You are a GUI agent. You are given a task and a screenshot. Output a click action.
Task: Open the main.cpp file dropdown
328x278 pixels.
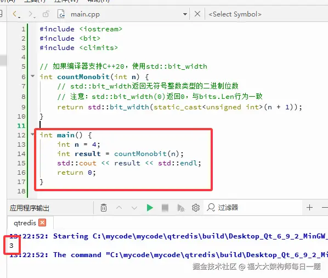click(185, 14)
